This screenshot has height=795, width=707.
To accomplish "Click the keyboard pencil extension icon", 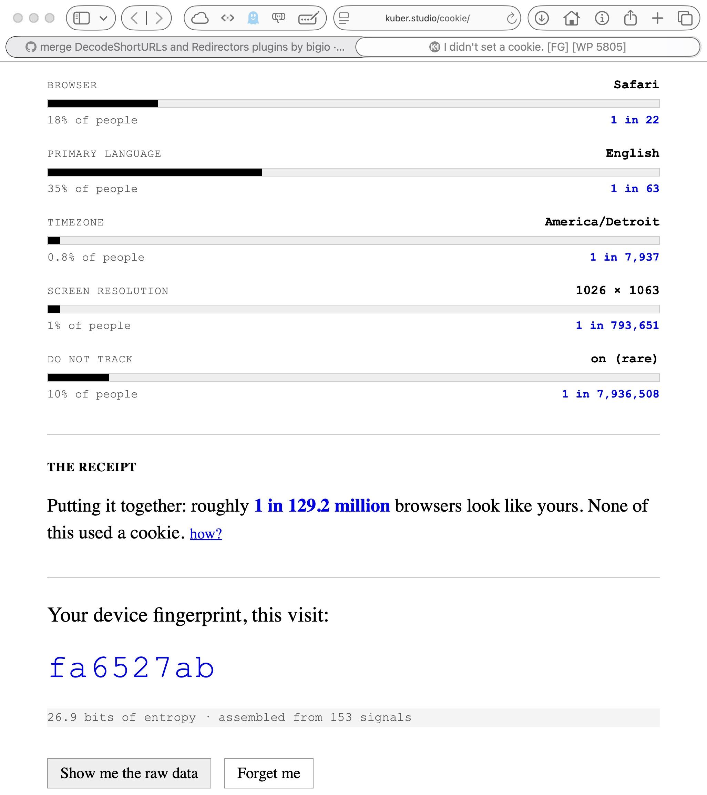I will pyautogui.click(x=309, y=18).
